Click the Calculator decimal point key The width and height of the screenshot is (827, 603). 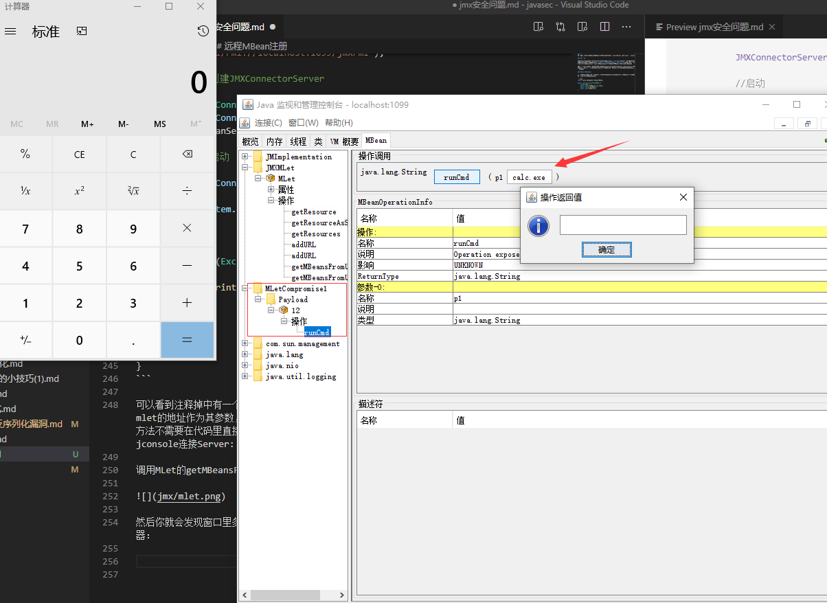point(133,339)
